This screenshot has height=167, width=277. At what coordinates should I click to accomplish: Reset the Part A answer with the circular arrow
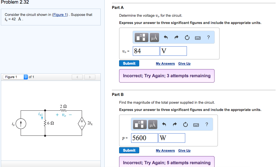pyautogui.click(x=187, y=37)
